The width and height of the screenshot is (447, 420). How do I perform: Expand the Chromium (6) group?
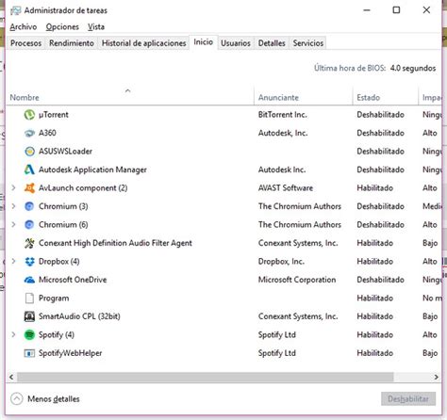click(13, 224)
